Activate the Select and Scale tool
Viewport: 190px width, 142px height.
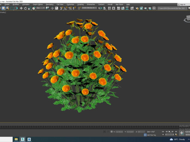30,8
